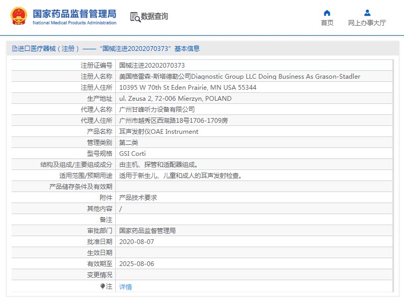404x297 pixels.
Task: Click the 备注 row label
Action: pyautogui.click(x=106, y=220)
